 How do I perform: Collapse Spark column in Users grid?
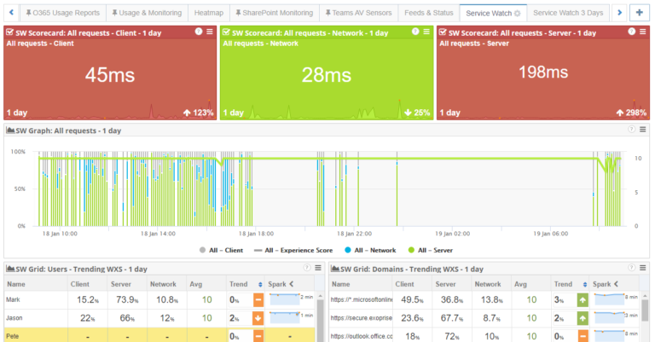[x=292, y=284]
